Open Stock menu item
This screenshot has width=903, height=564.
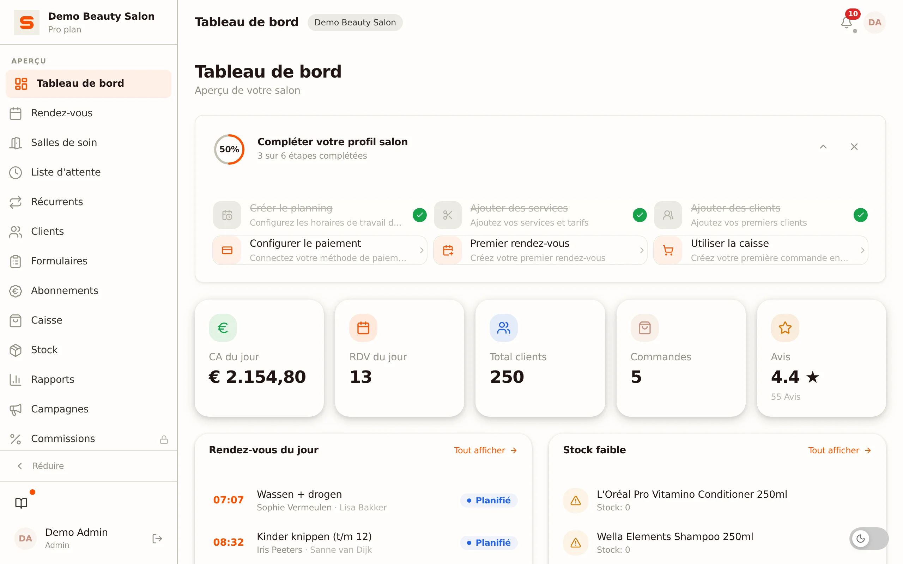click(89, 350)
